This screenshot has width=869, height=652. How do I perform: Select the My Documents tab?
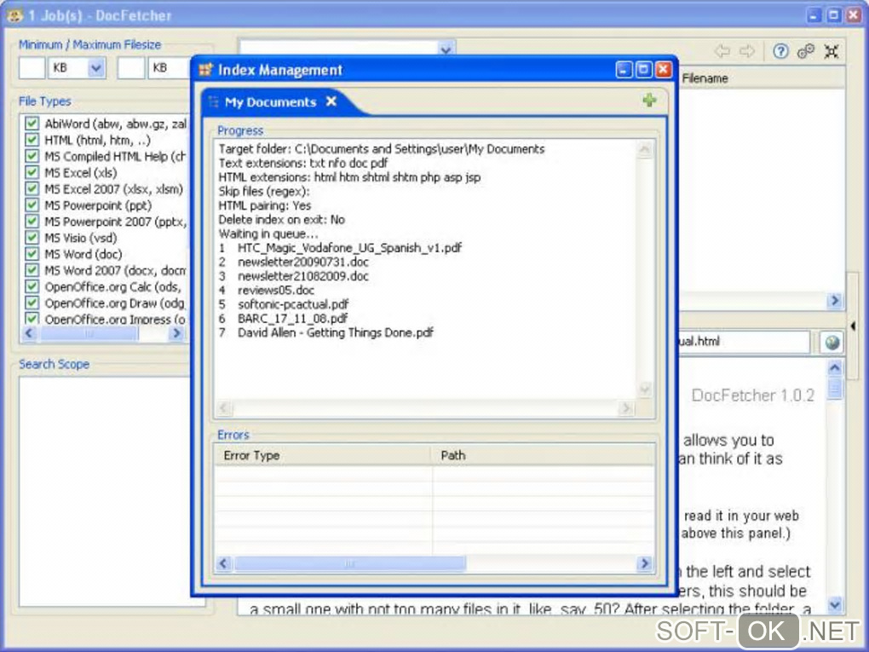coord(270,102)
